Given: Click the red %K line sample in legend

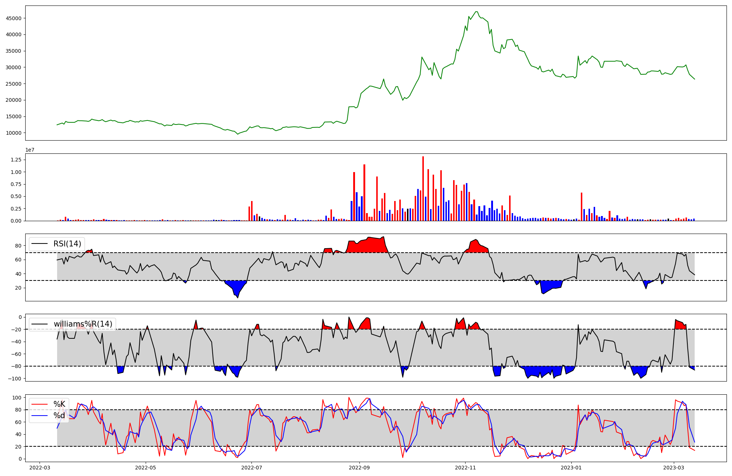Looking at the screenshot, I should (x=40, y=404).
